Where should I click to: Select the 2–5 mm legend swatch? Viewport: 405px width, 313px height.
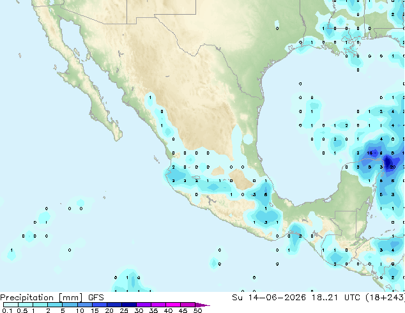(55, 305)
